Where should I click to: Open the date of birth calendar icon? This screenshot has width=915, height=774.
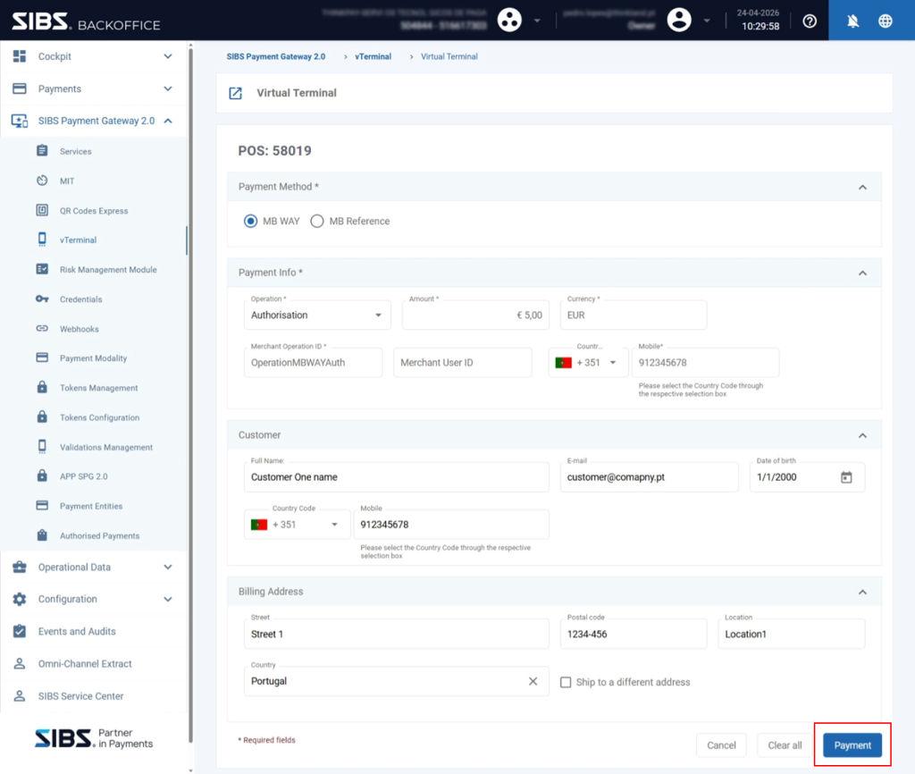point(846,477)
